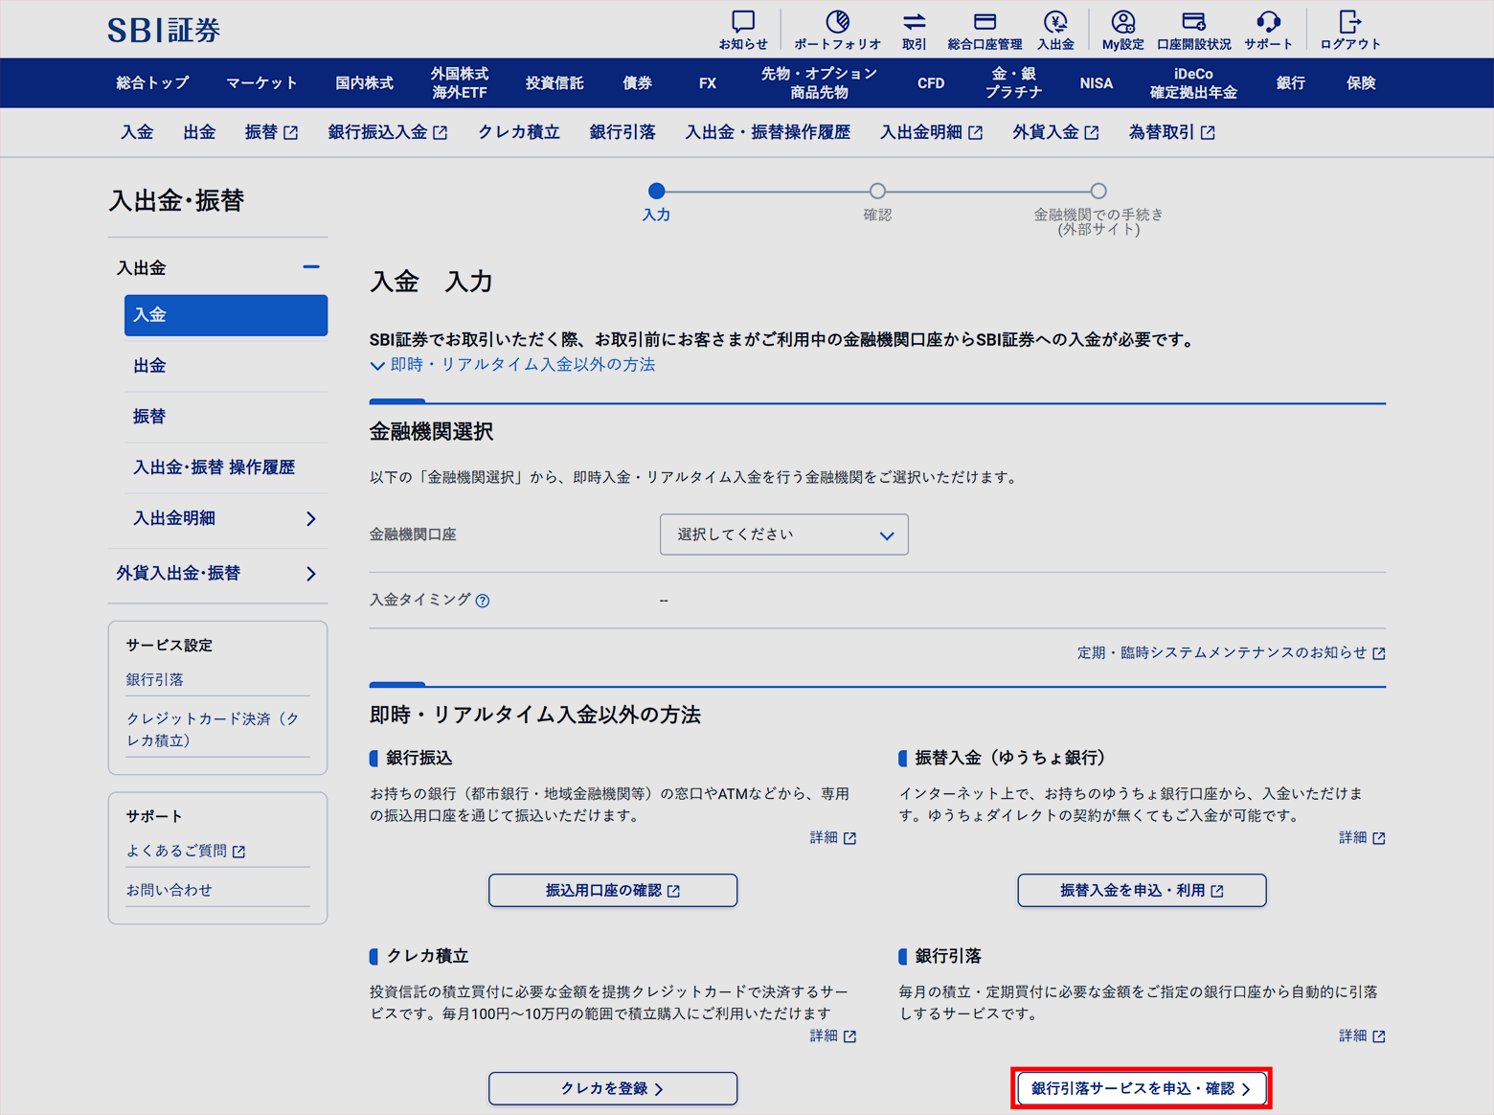Open 定期・臨時システムメンテナンスのお知らせ link
The image size is (1494, 1115).
point(1232,652)
